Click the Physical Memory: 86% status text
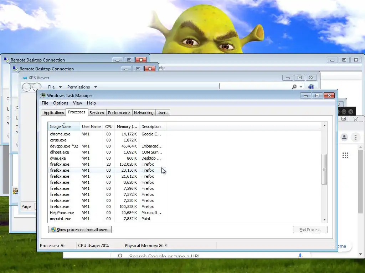The image size is (365, 273). pyautogui.click(x=146, y=246)
